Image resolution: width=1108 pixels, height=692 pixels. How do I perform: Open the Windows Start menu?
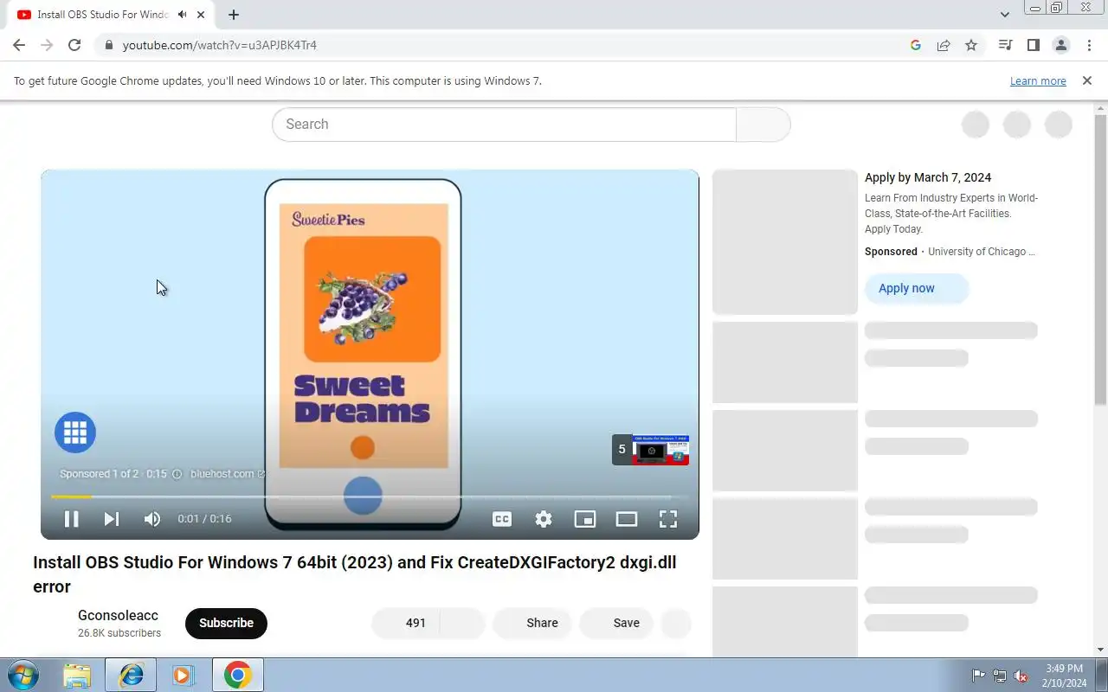(22, 675)
